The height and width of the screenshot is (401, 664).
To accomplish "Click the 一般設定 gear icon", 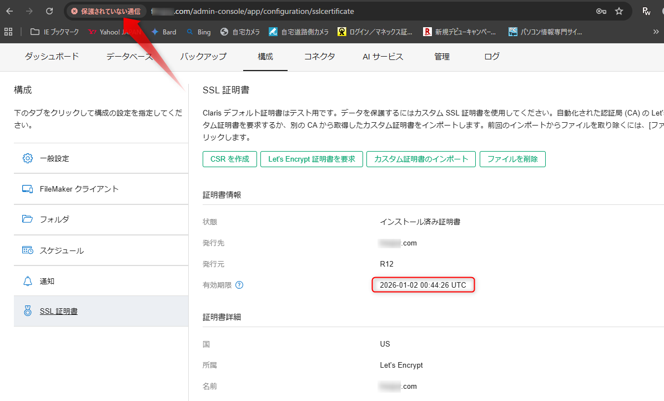I will [x=28, y=158].
